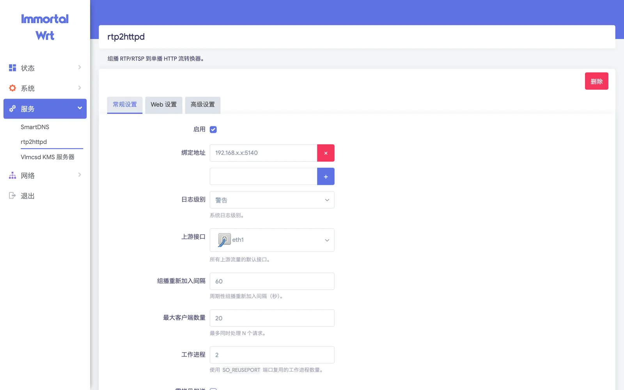The height and width of the screenshot is (390, 624).
Task: Click the ImmortalWrt logo
Action: click(45, 27)
